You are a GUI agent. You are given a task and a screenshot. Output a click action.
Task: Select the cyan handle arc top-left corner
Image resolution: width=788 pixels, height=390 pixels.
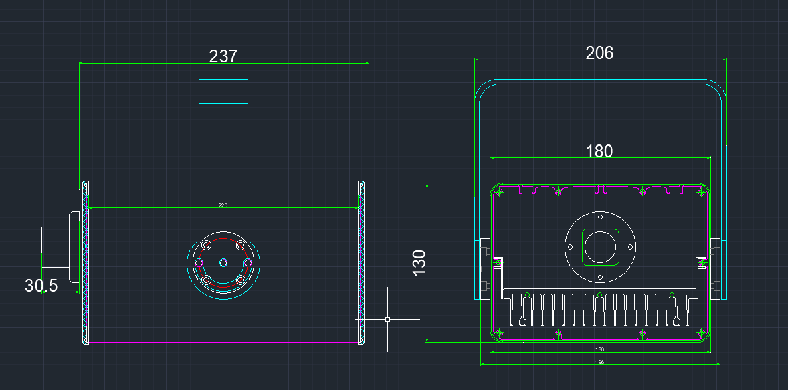484,89
